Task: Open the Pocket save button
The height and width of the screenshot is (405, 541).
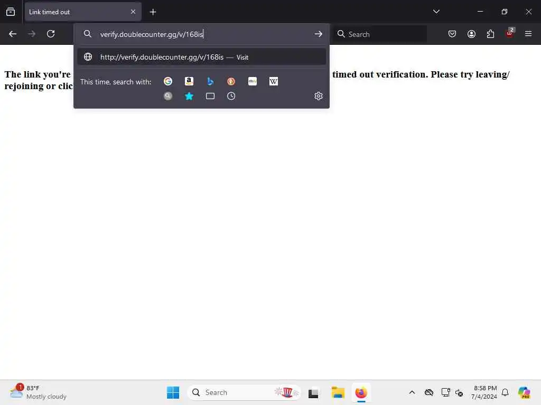Action: [452, 34]
